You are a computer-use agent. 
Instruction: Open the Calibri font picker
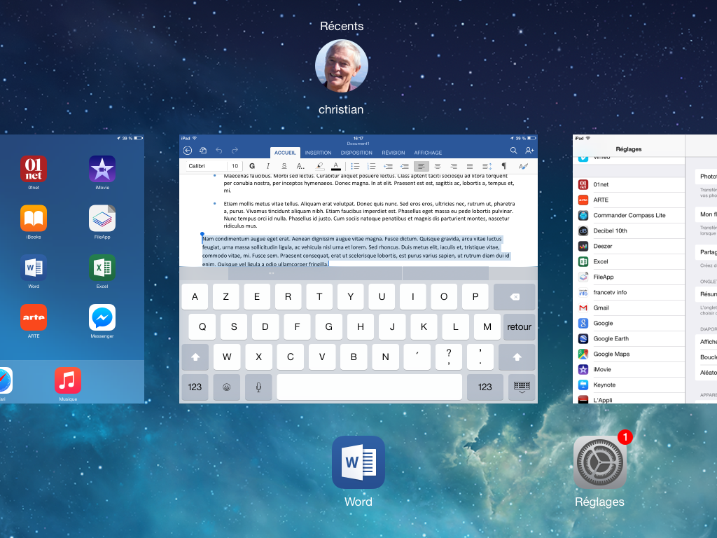tap(206, 166)
